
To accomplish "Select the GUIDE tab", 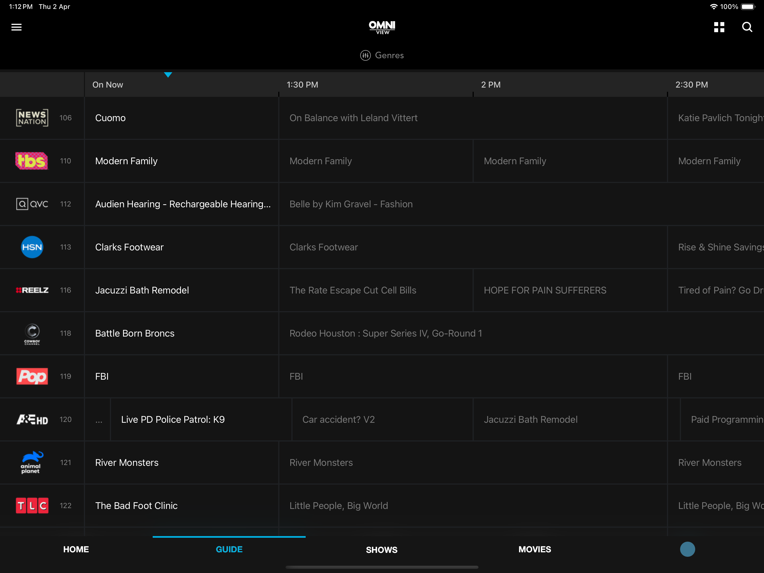I will (x=229, y=549).
